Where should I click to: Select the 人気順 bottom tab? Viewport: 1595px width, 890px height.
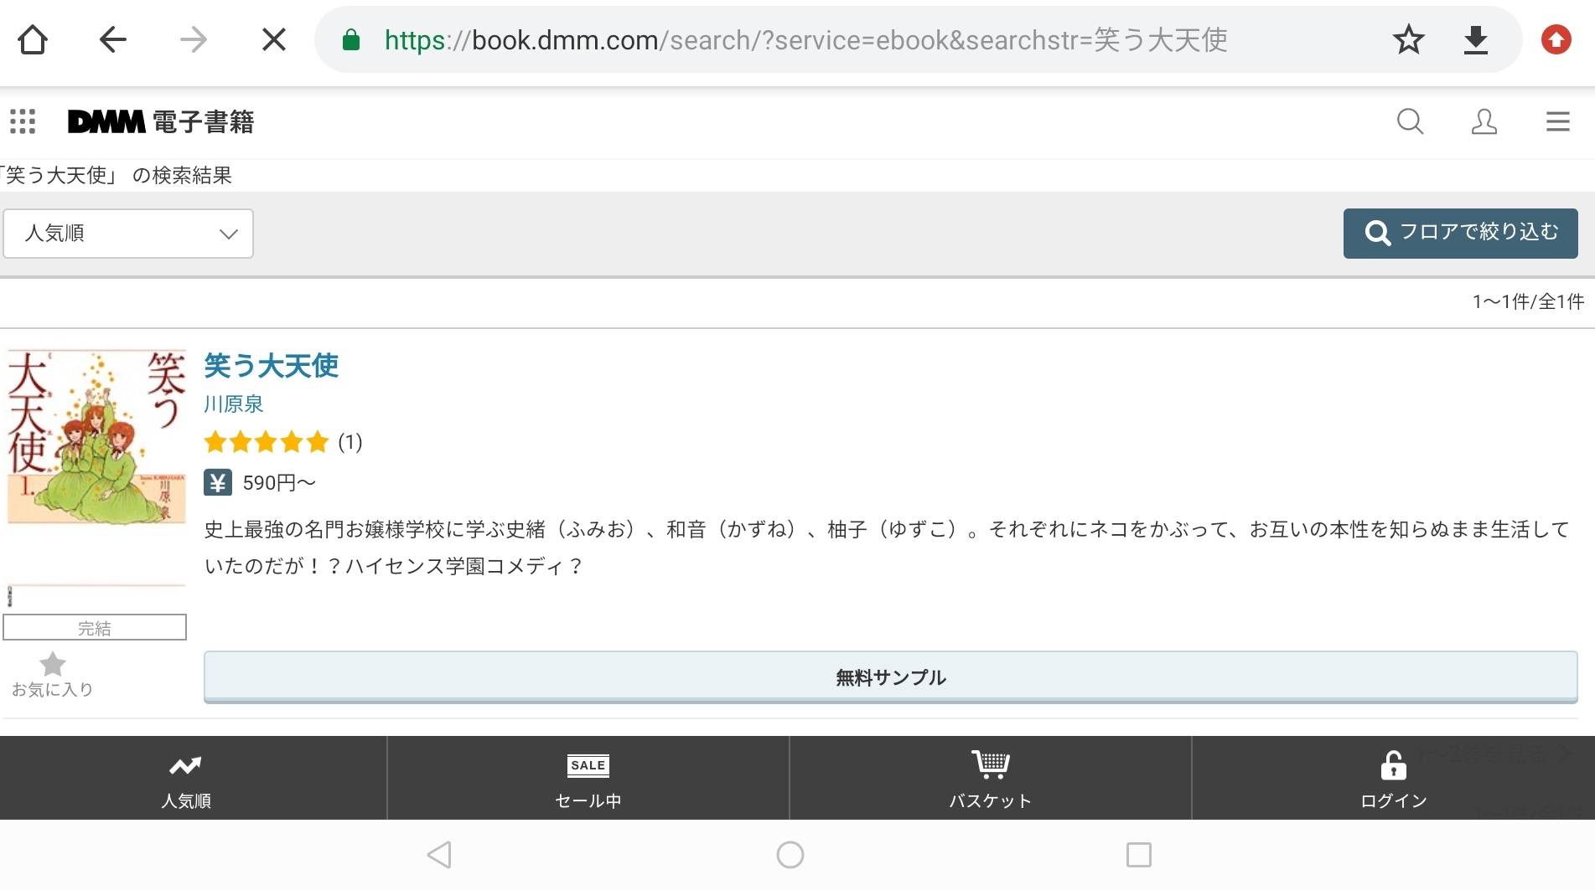(186, 779)
